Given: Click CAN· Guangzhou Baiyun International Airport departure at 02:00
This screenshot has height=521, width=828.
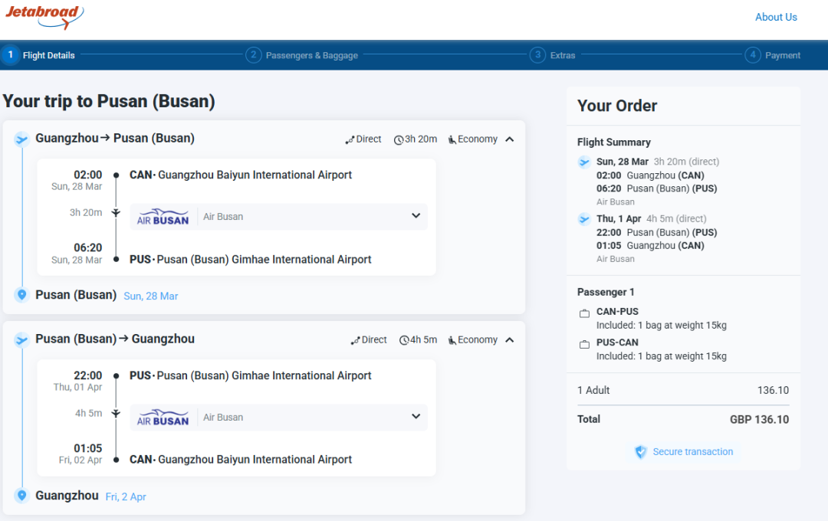Looking at the screenshot, I should (241, 175).
